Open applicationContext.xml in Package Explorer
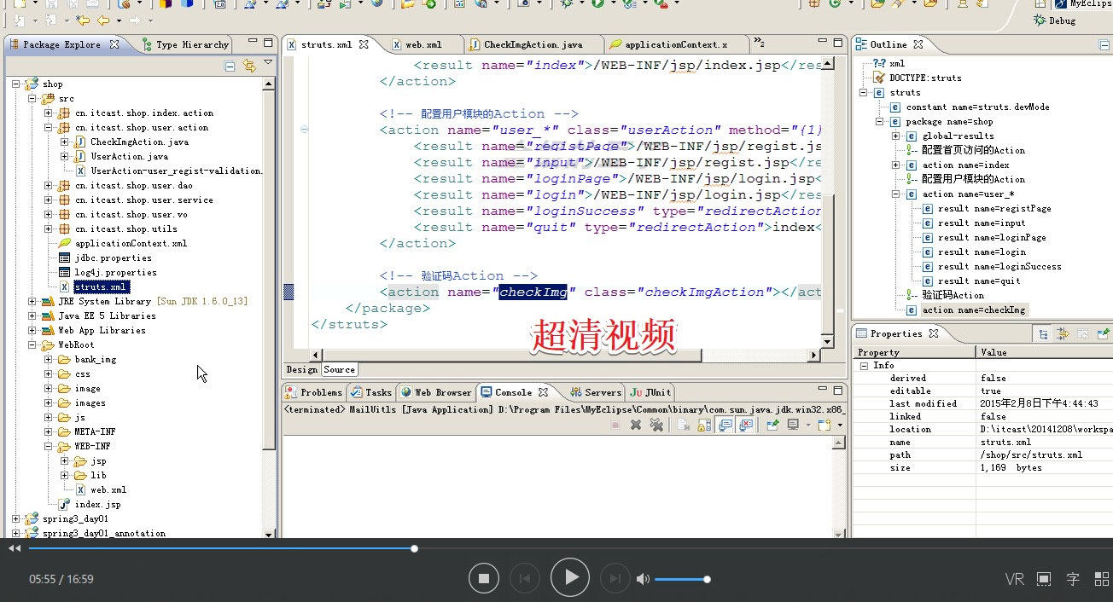The height and width of the screenshot is (602, 1113). [x=130, y=243]
